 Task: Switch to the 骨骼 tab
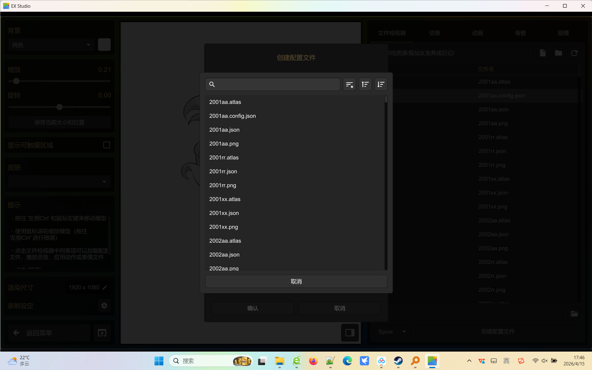click(x=520, y=33)
